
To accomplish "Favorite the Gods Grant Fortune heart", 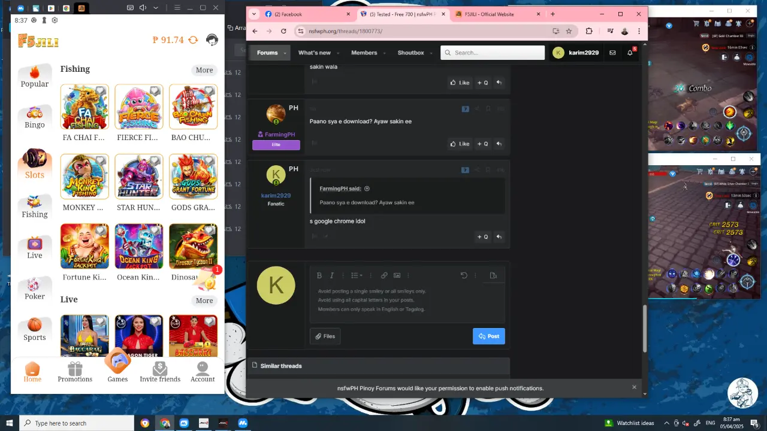I will [209, 161].
